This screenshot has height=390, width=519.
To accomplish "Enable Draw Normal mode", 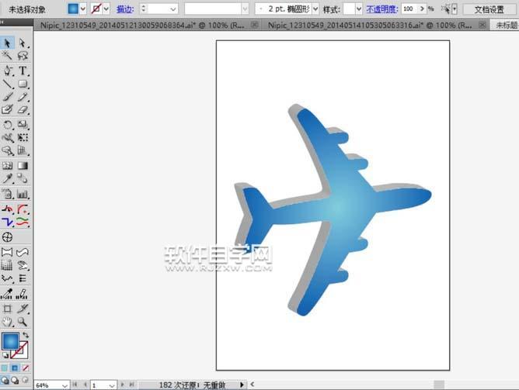I will (5, 381).
